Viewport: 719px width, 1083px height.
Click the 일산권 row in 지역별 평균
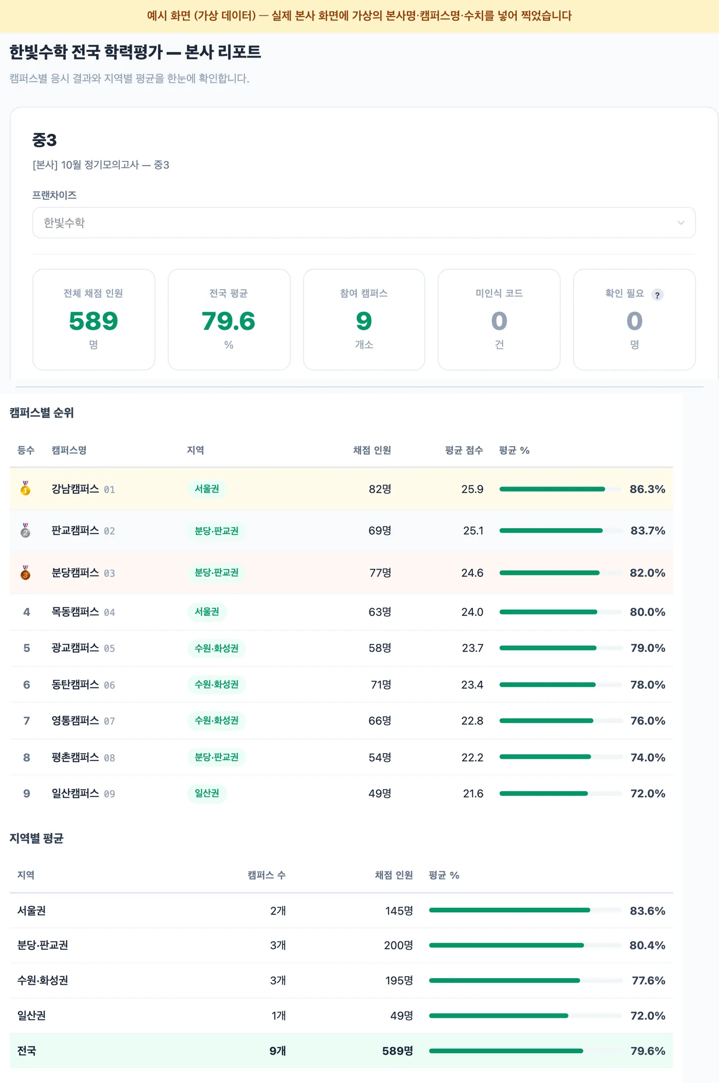click(x=341, y=1016)
